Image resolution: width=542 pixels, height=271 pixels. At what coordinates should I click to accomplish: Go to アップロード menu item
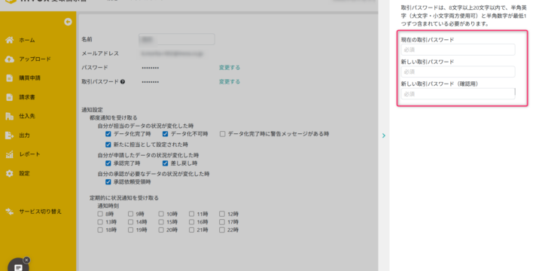tap(35, 59)
